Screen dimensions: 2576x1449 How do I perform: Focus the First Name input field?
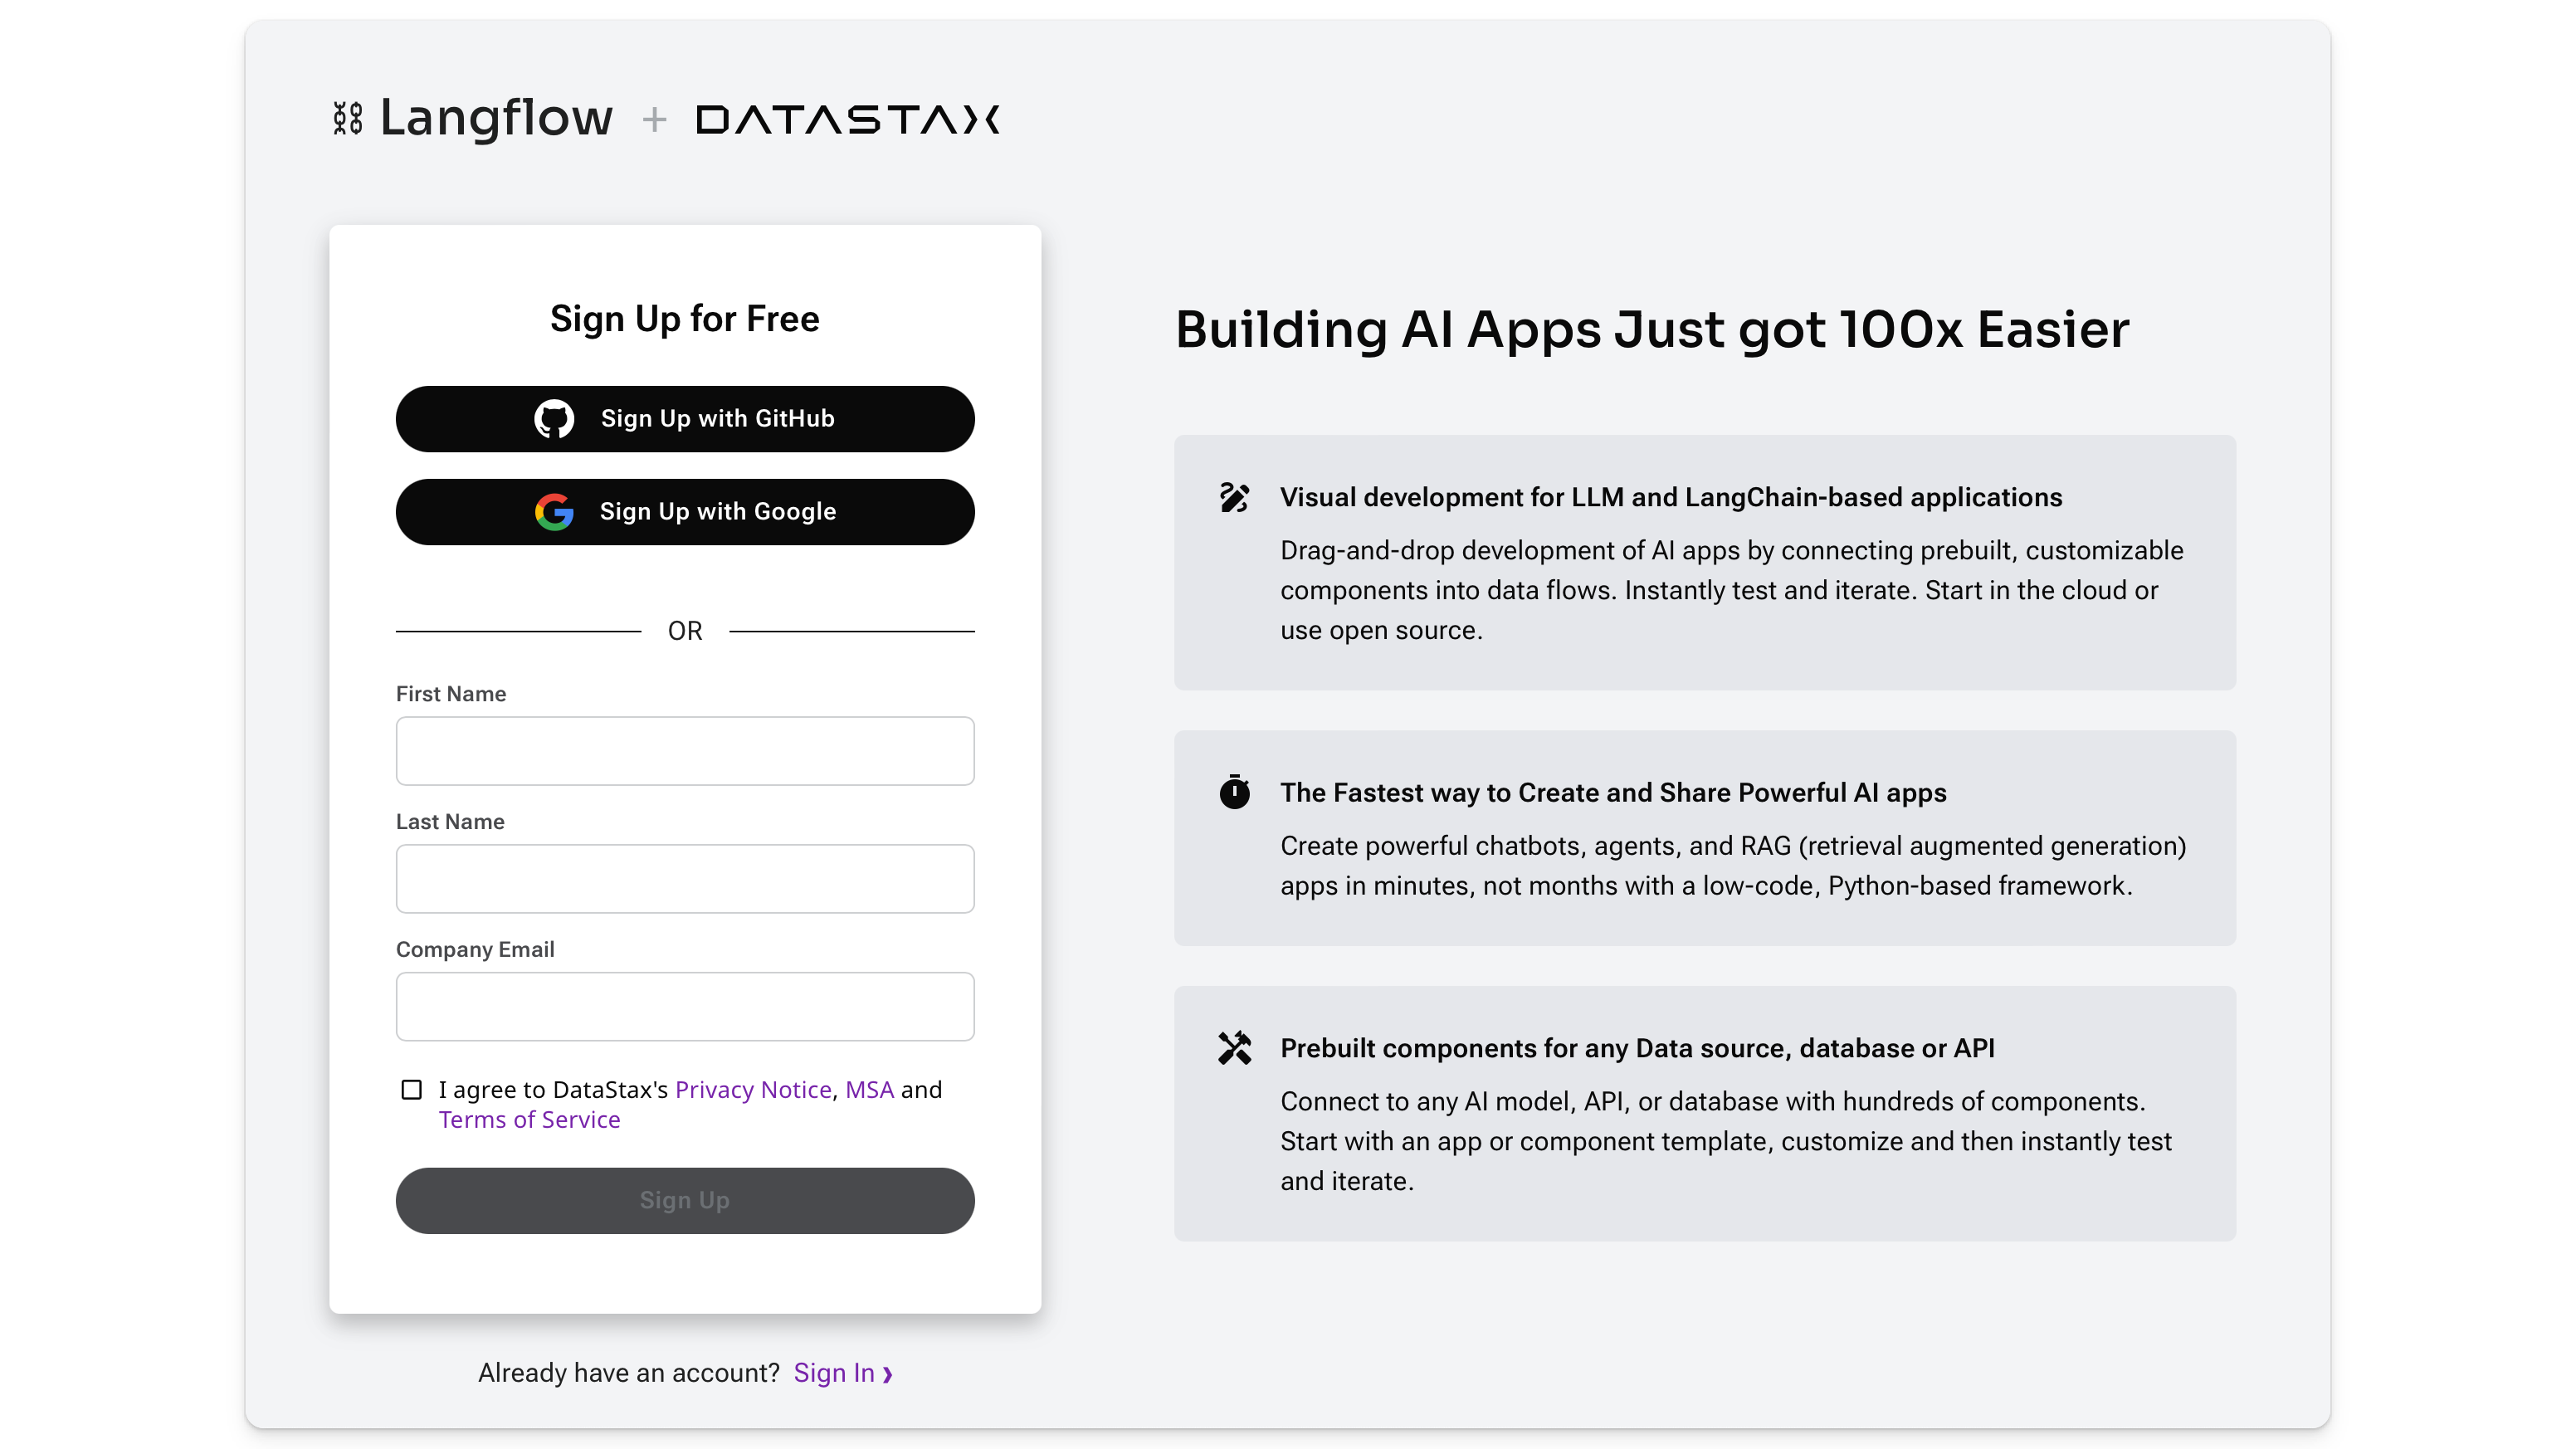click(x=685, y=750)
